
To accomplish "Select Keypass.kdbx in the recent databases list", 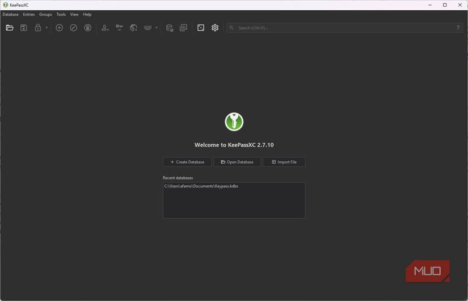I will pos(201,186).
